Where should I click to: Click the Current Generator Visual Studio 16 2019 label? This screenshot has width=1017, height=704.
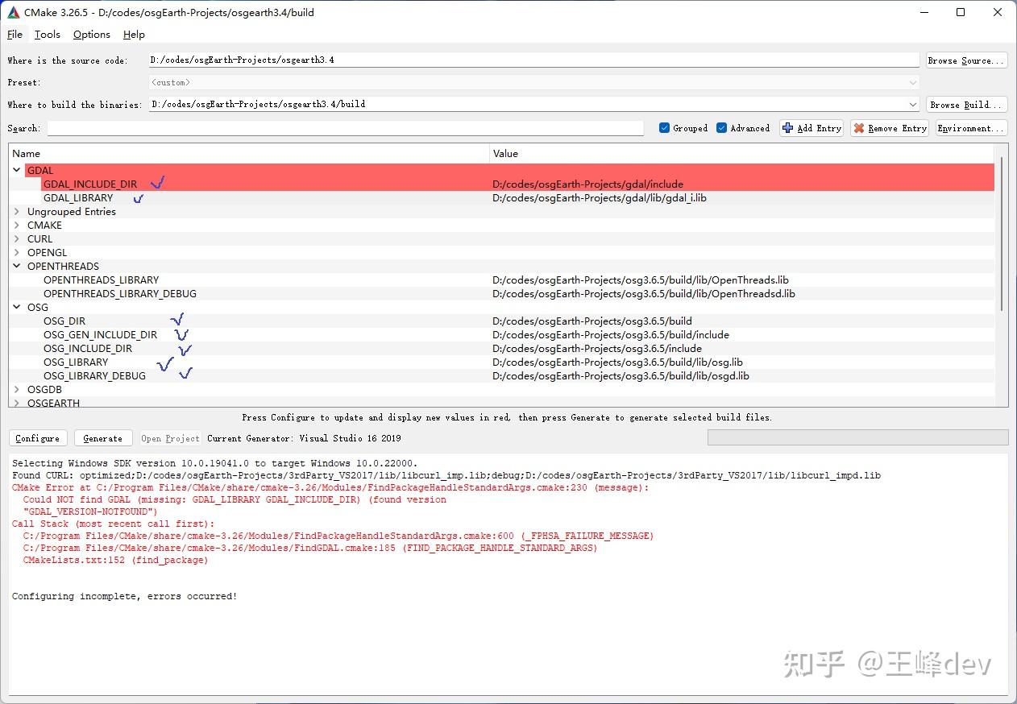(304, 438)
